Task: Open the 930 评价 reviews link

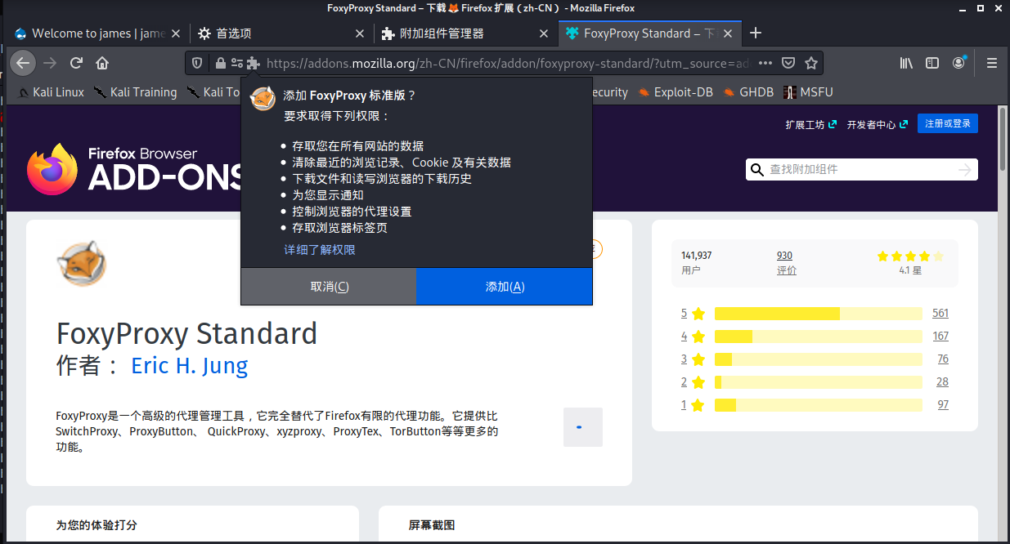Action: point(786,263)
